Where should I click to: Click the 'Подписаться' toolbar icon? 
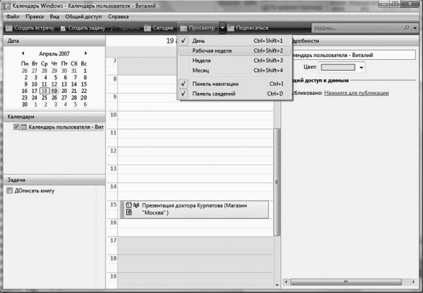coord(231,29)
